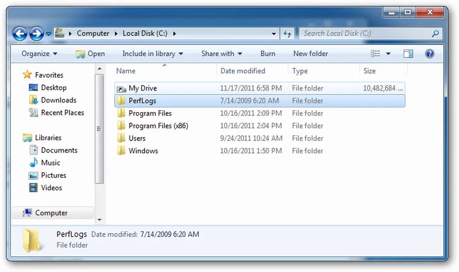Viewport: 459px width, 272px height.
Task: Open Help with the question mark icon
Action: click(x=430, y=53)
